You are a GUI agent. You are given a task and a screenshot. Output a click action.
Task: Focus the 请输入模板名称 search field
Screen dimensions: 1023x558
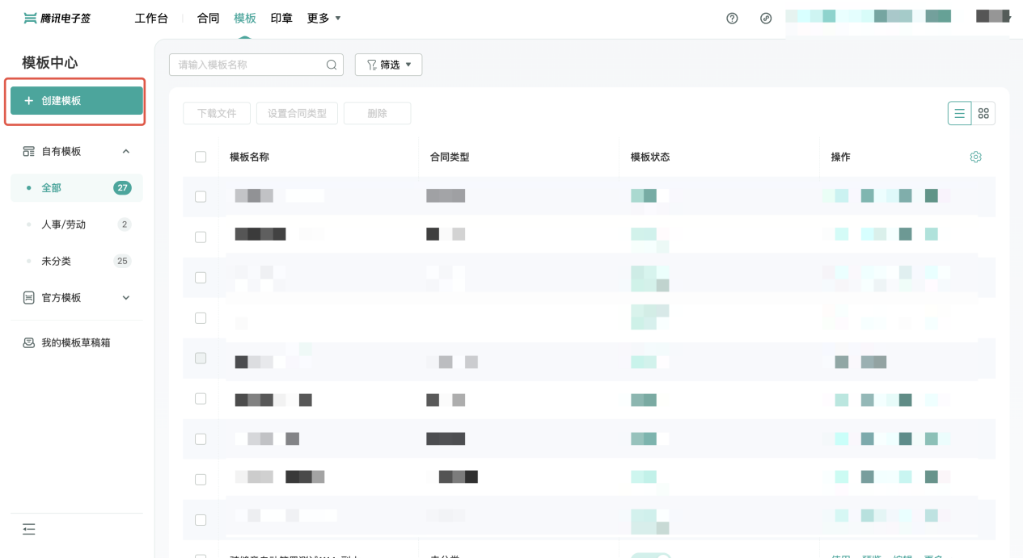[x=256, y=65]
